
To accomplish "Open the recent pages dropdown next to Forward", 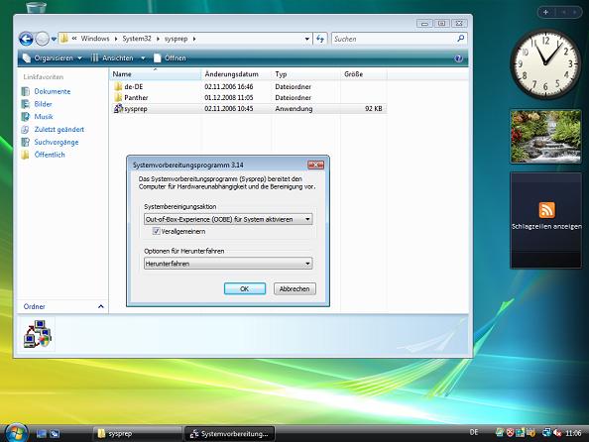I will 54,39.
